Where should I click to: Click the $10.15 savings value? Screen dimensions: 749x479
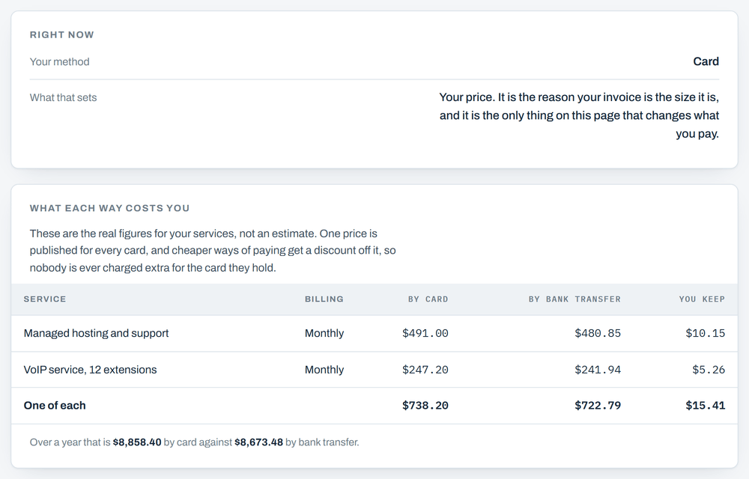tap(705, 333)
